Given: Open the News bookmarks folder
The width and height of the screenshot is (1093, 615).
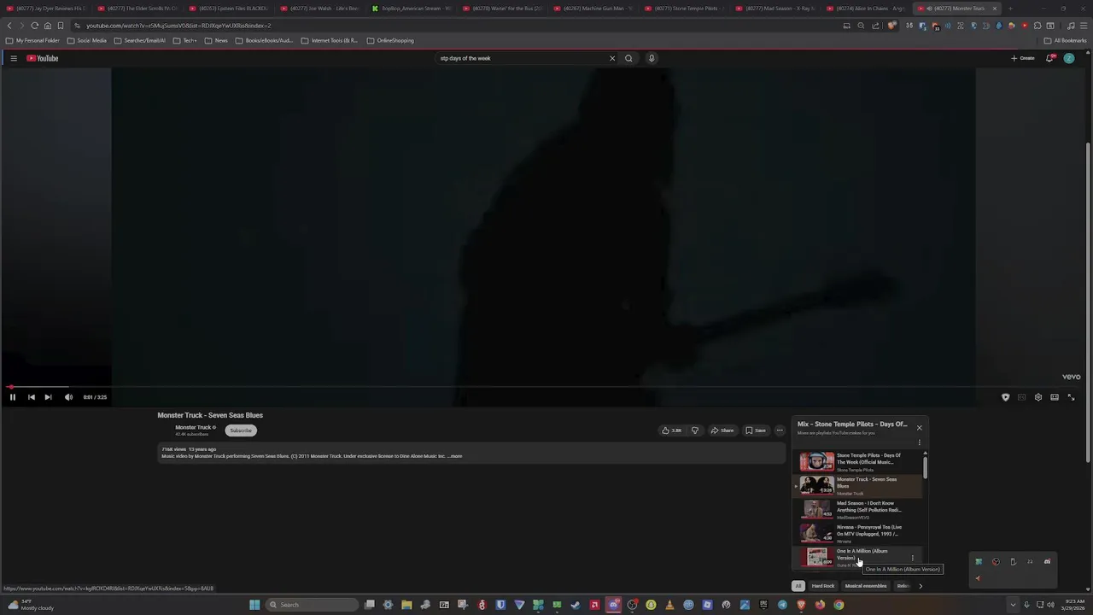Looking at the screenshot, I should 216,40.
